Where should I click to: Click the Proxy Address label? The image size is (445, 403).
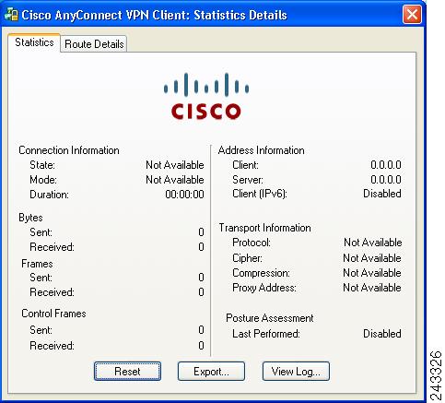coord(264,288)
